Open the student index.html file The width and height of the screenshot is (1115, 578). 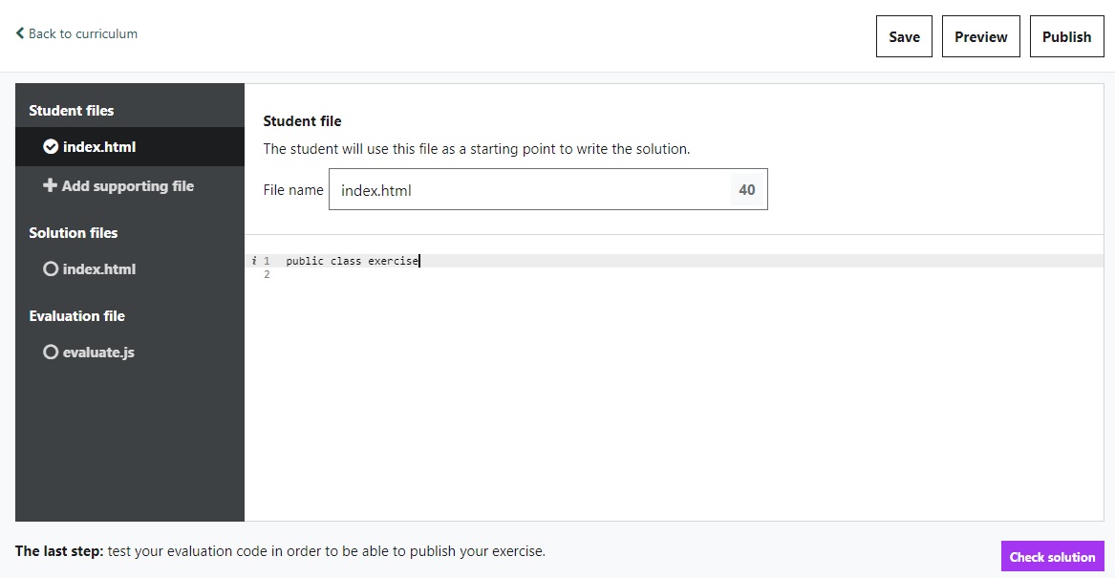tap(99, 147)
